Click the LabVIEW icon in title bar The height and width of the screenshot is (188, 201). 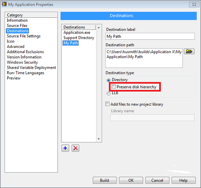pyautogui.click(x=4, y=4)
